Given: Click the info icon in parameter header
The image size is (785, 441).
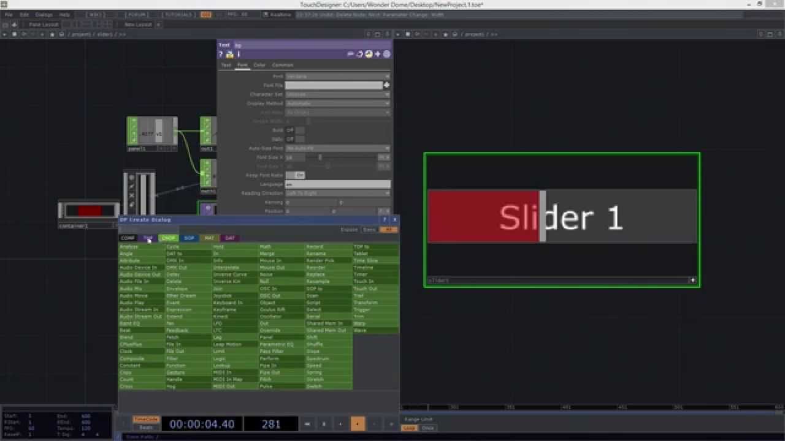Looking at the screenshot, I should [239, 54].
